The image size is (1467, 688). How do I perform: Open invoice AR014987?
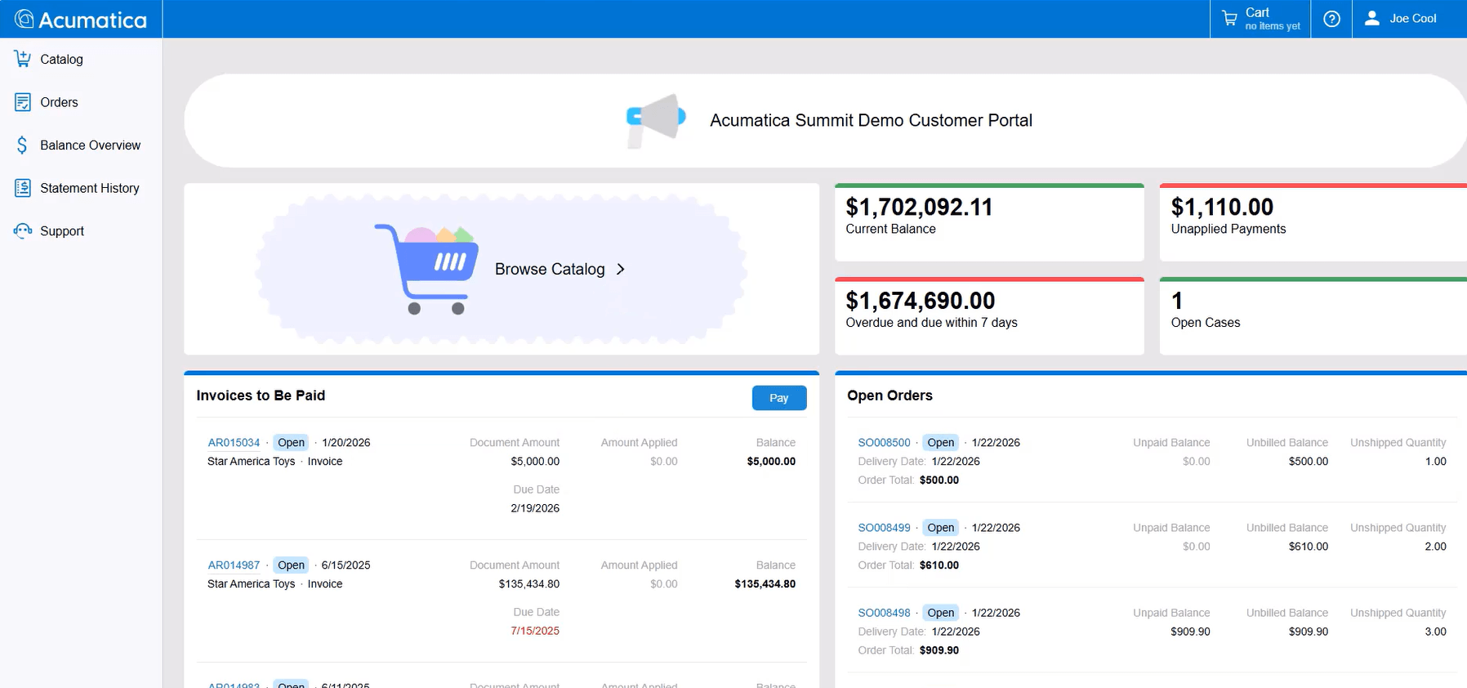234,565
